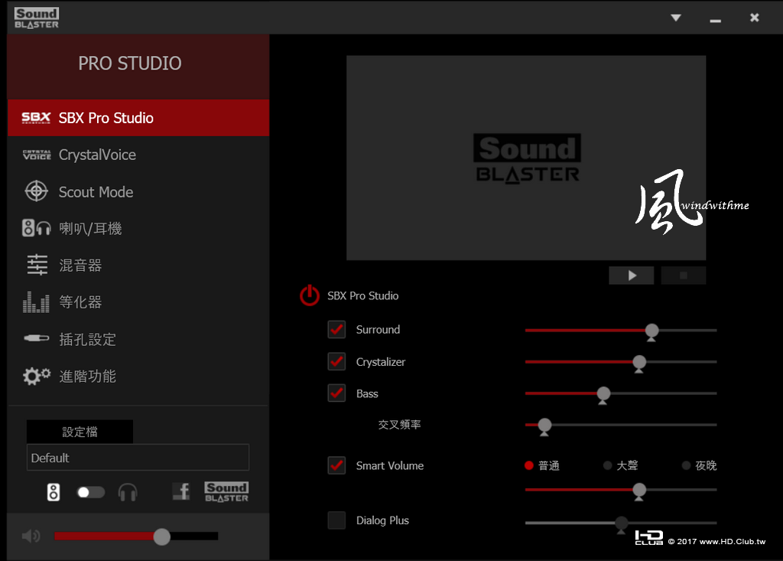Disable the Crystalizer checkbox
783x561 pixels.
(336, 361)
